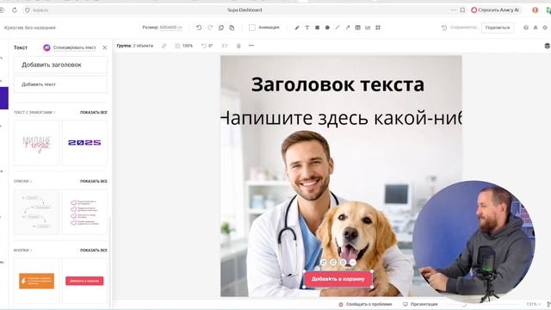Viewport: 551px width, 310px height.
Task: Delete selected group with trash icon
Action: [x=238, y=46]
